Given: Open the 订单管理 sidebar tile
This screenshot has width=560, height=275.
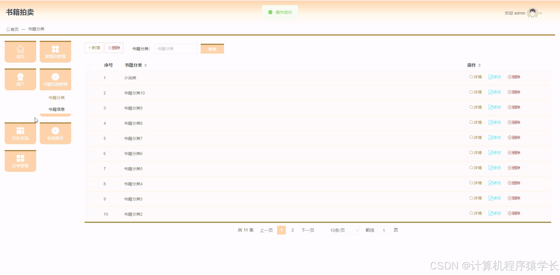Looking at the screenshot, I should [x=20, y=161].
